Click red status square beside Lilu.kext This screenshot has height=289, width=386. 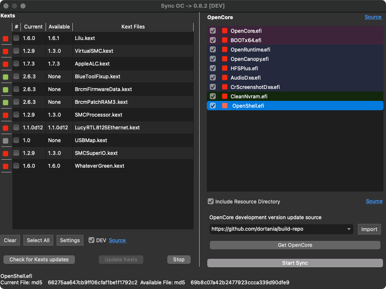[x=6, y=39]
